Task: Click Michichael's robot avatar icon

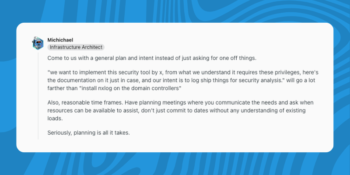Action: coord(38,43)
